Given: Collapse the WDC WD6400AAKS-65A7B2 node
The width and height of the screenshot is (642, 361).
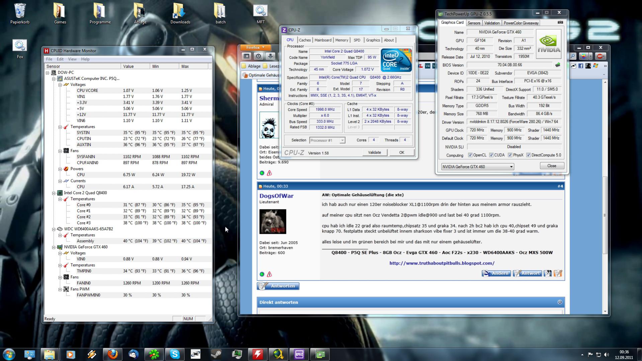Looking at the screenshot, I should [x=54, y=229].
